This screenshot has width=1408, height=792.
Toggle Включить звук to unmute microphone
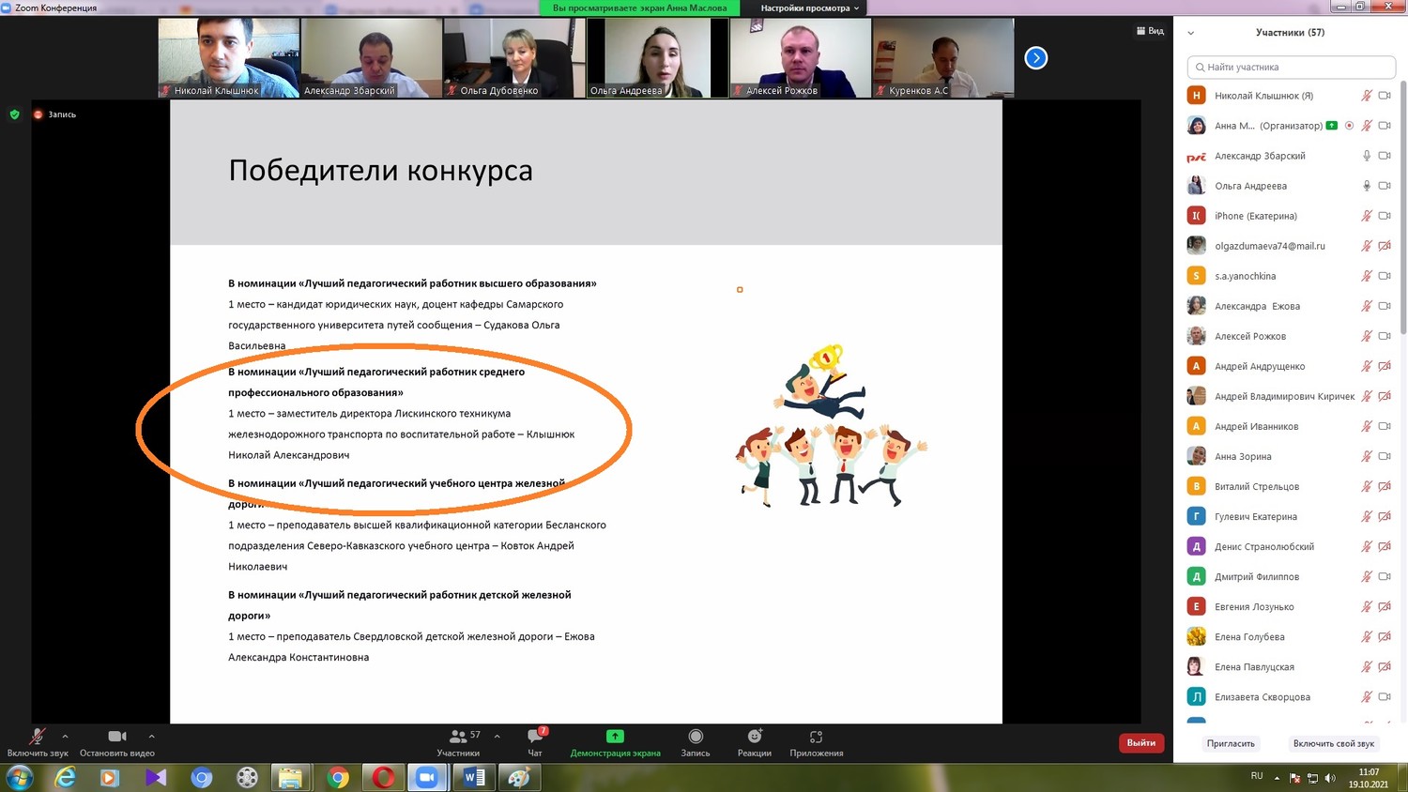click(x=38, y=742)
